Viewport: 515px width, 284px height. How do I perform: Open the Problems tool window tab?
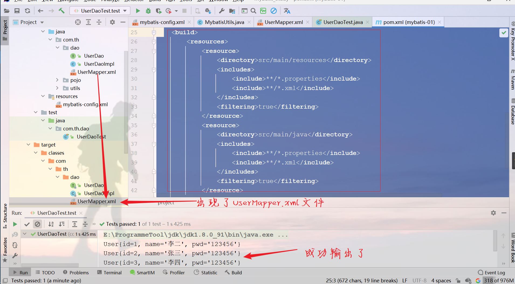(76, 273)
